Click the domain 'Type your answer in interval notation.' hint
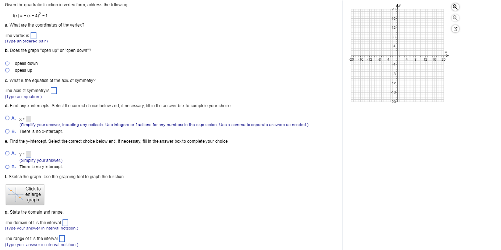 tap(42, 229)
